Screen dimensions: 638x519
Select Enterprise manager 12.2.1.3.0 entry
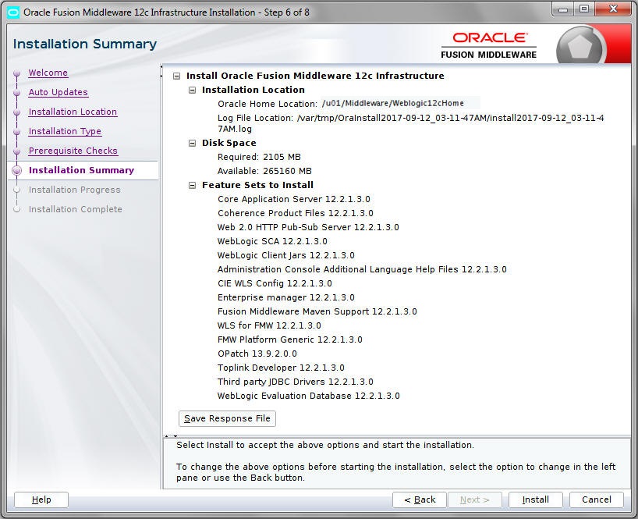coord(285,297)
